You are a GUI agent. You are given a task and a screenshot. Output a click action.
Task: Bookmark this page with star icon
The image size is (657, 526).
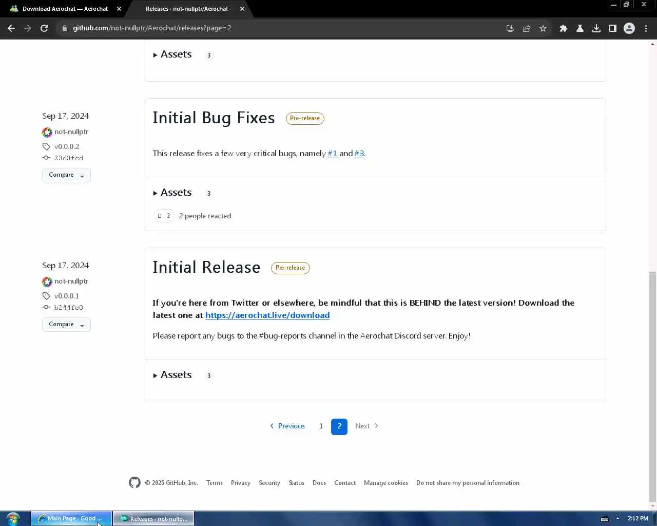click(x=543, y=28)
